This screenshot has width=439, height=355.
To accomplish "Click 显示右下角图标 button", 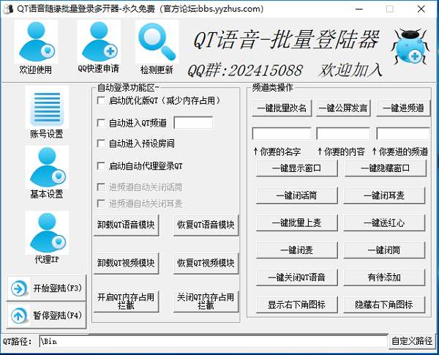I will pyautogui.click(x=297, y=304).
